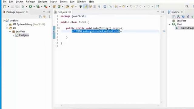Open the Source menu

[20, 2]
